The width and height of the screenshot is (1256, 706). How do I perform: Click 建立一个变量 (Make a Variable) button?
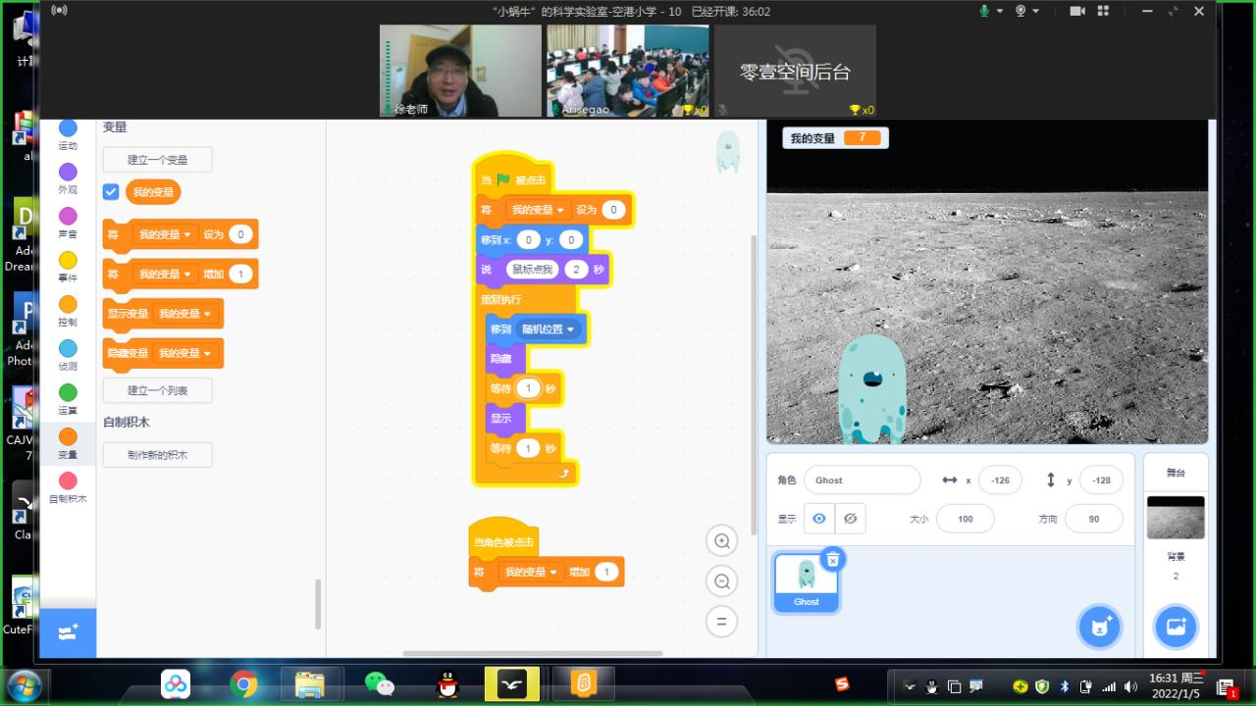click(157, 160)
